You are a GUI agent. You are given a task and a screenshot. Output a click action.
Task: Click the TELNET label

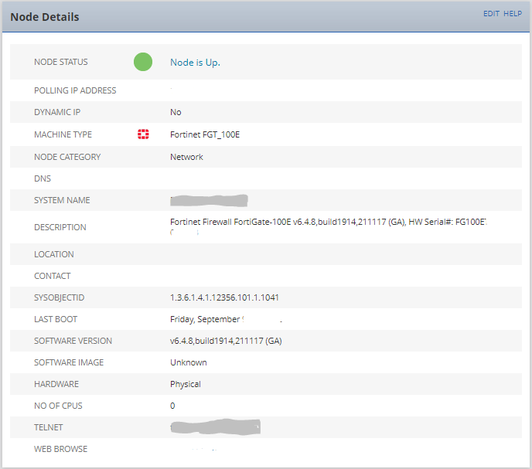click(x=48, y=427)
